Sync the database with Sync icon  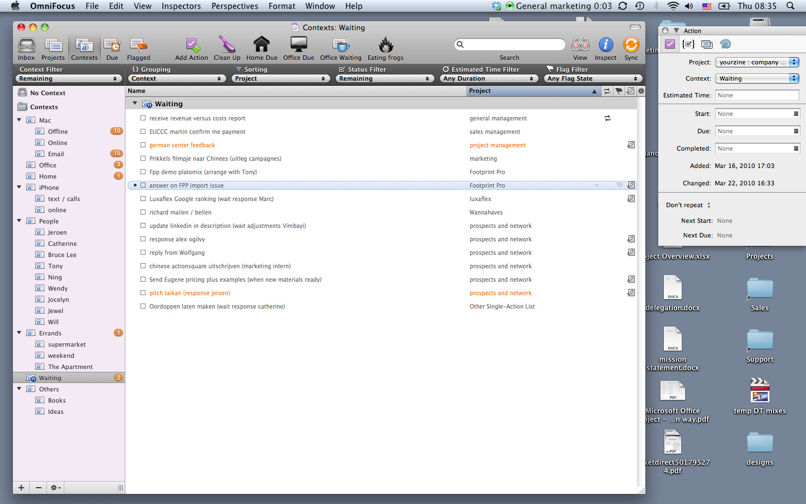(x=631, y=49)
